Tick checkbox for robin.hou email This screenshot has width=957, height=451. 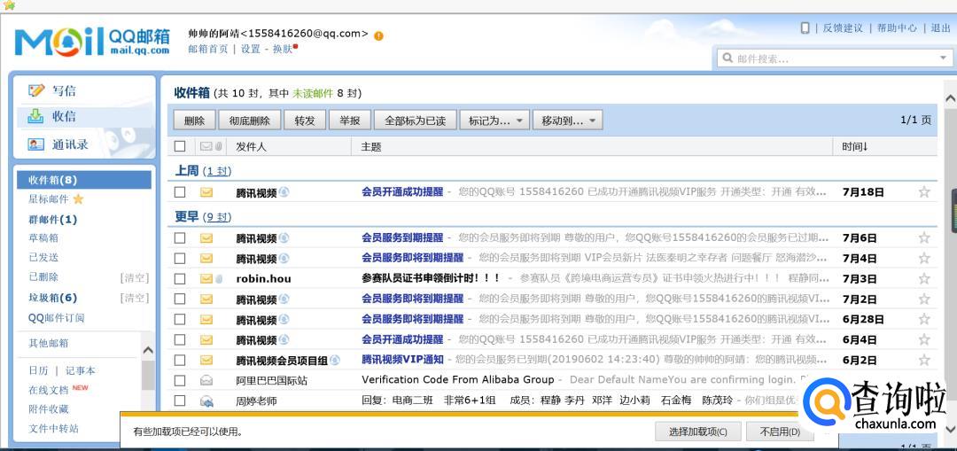click(x=179, y=279)
